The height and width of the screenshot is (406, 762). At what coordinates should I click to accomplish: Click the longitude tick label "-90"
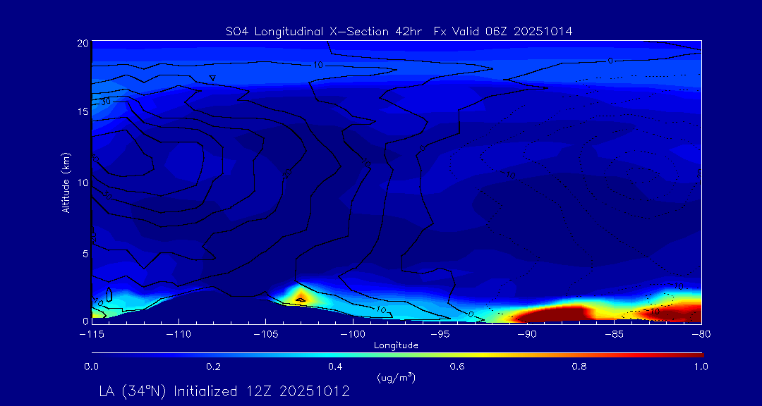tap(527, 335)
